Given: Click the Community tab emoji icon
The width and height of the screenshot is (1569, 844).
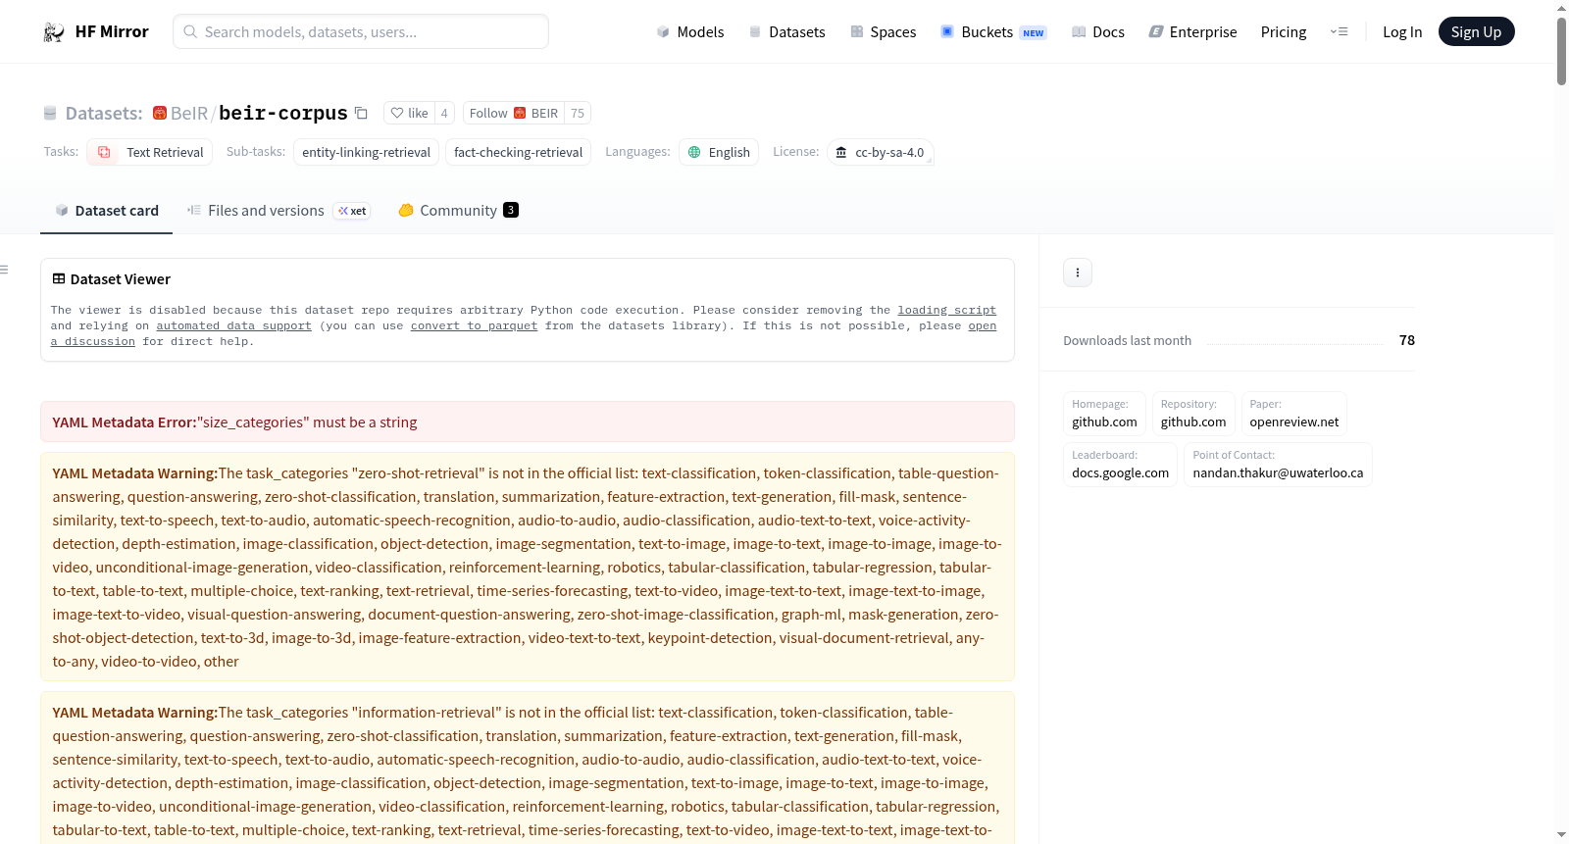Looking at the screenshot, I should (406, 210).
